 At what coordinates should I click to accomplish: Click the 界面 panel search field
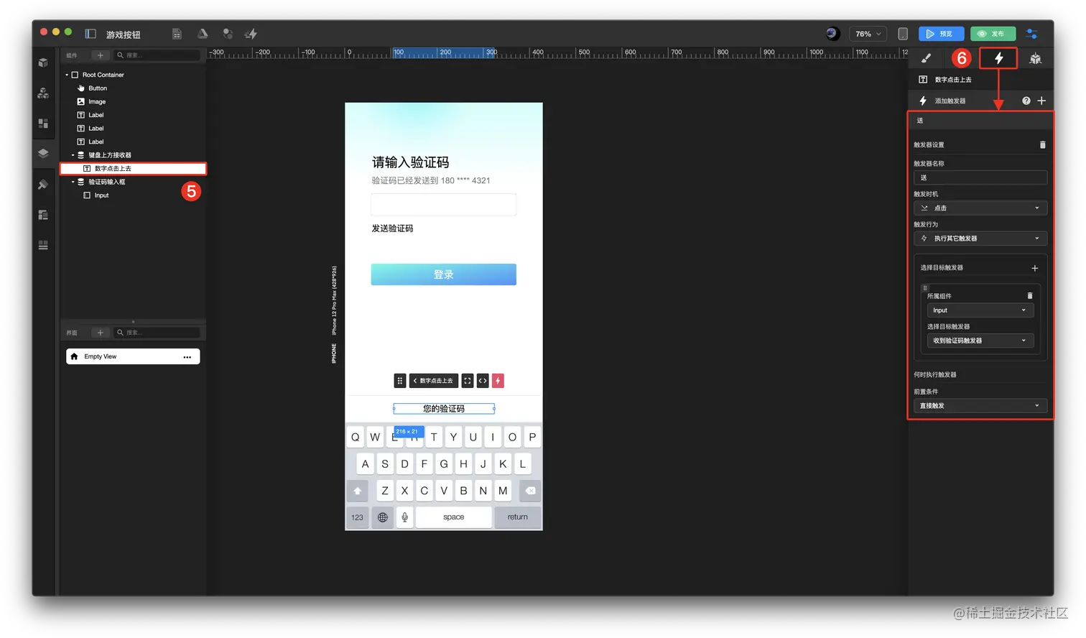tap(157, 333)
